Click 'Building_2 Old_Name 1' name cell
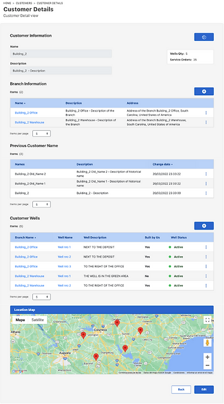 (x=30, y=184)
